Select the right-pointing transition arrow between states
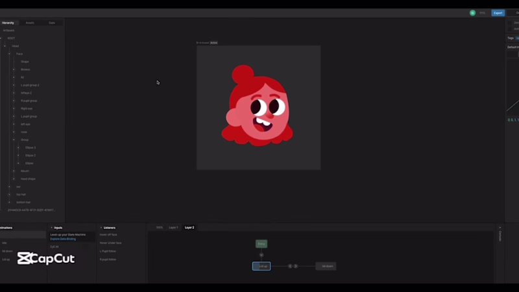519x292 pixels. pyautogui.click(x=296, y=266)
